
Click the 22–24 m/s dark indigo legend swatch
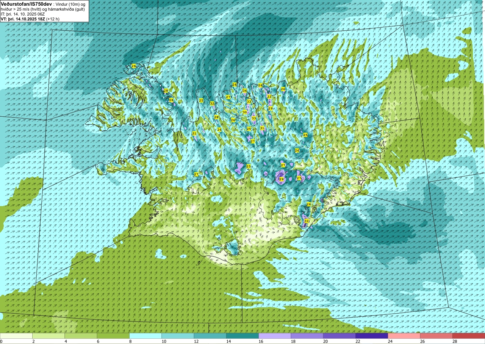pos(372,336)
